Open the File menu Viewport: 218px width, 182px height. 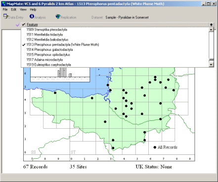5,9
